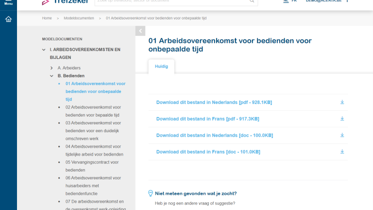373x210 pixels.
Task: Click the Trefzeker logo
Action: pyautogui.click(x=65, y=2)
